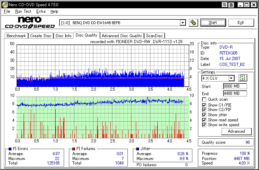Image resolution: width=259 pixels, height=170 pixels.
Task: Click the disc label CDS_TEST_B2
Action: click(232, 64)
